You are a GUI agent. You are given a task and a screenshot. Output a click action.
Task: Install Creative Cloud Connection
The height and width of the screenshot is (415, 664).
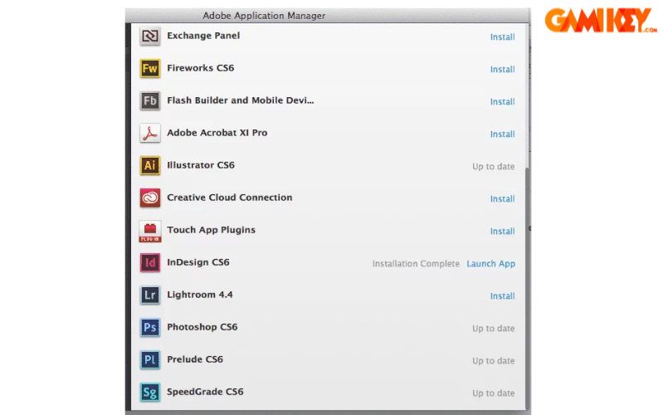pyautogui.click(x=502, y=198)
